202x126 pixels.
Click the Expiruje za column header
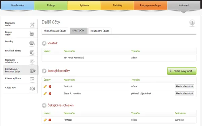tap(180, 113)
